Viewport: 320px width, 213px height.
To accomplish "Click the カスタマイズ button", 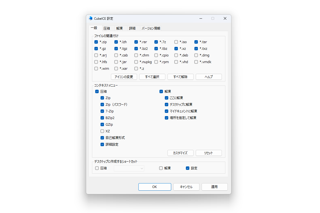I will point(181,153).
